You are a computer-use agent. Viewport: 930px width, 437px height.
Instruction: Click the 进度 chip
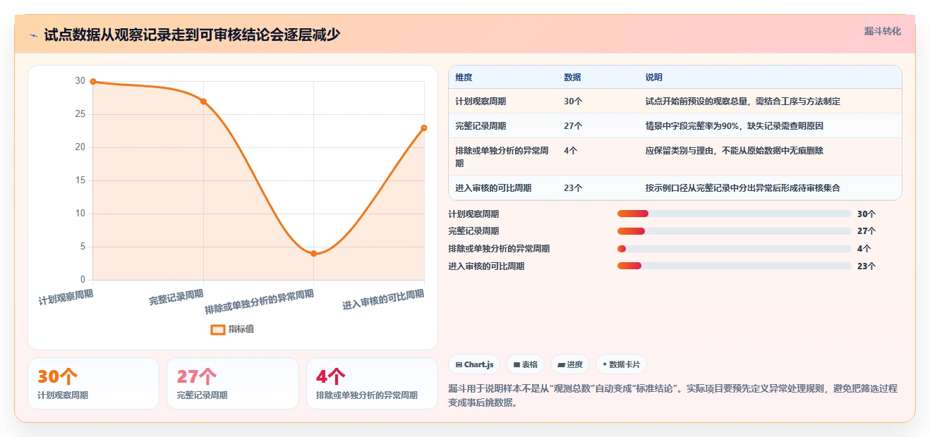tap(570, 364)
